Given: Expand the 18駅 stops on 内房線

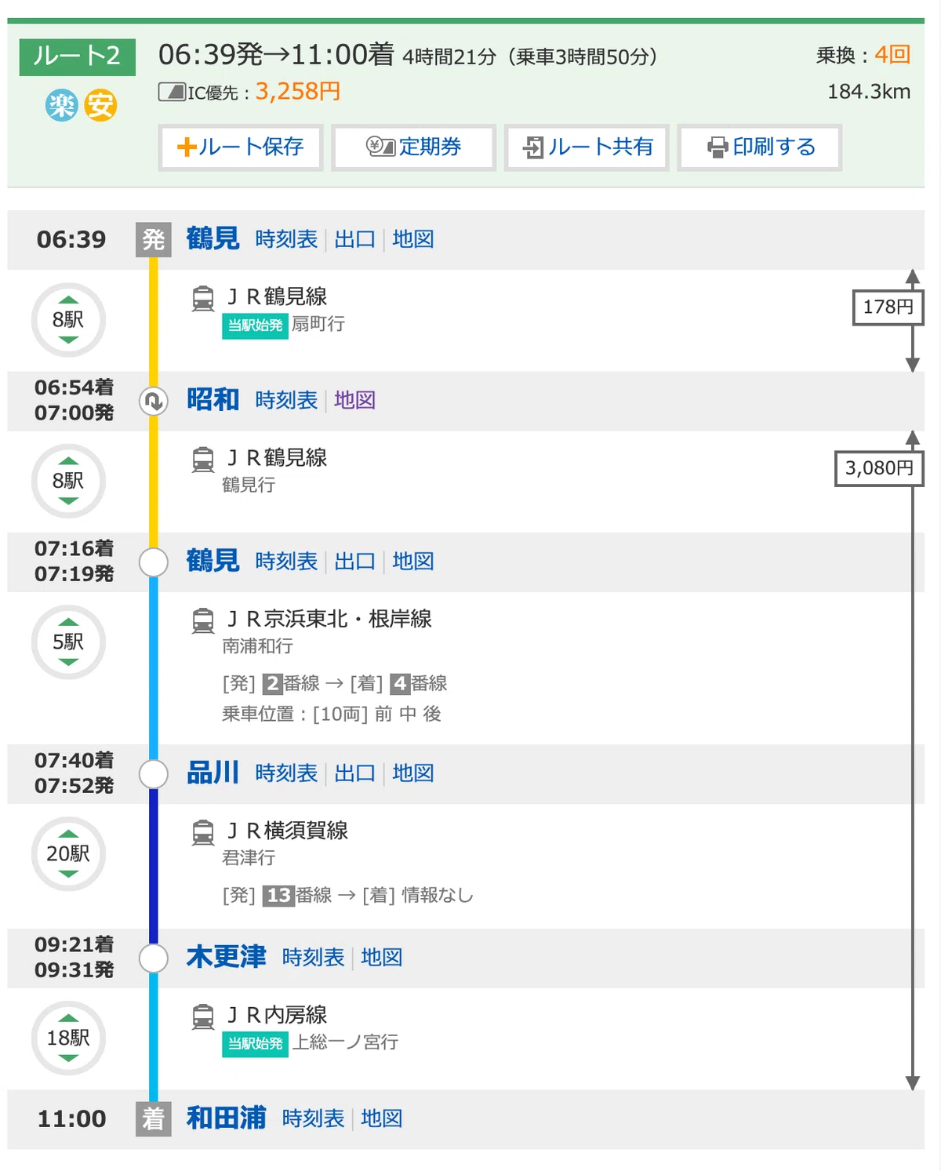Looking at the screenshot, I should [68, 1038].
